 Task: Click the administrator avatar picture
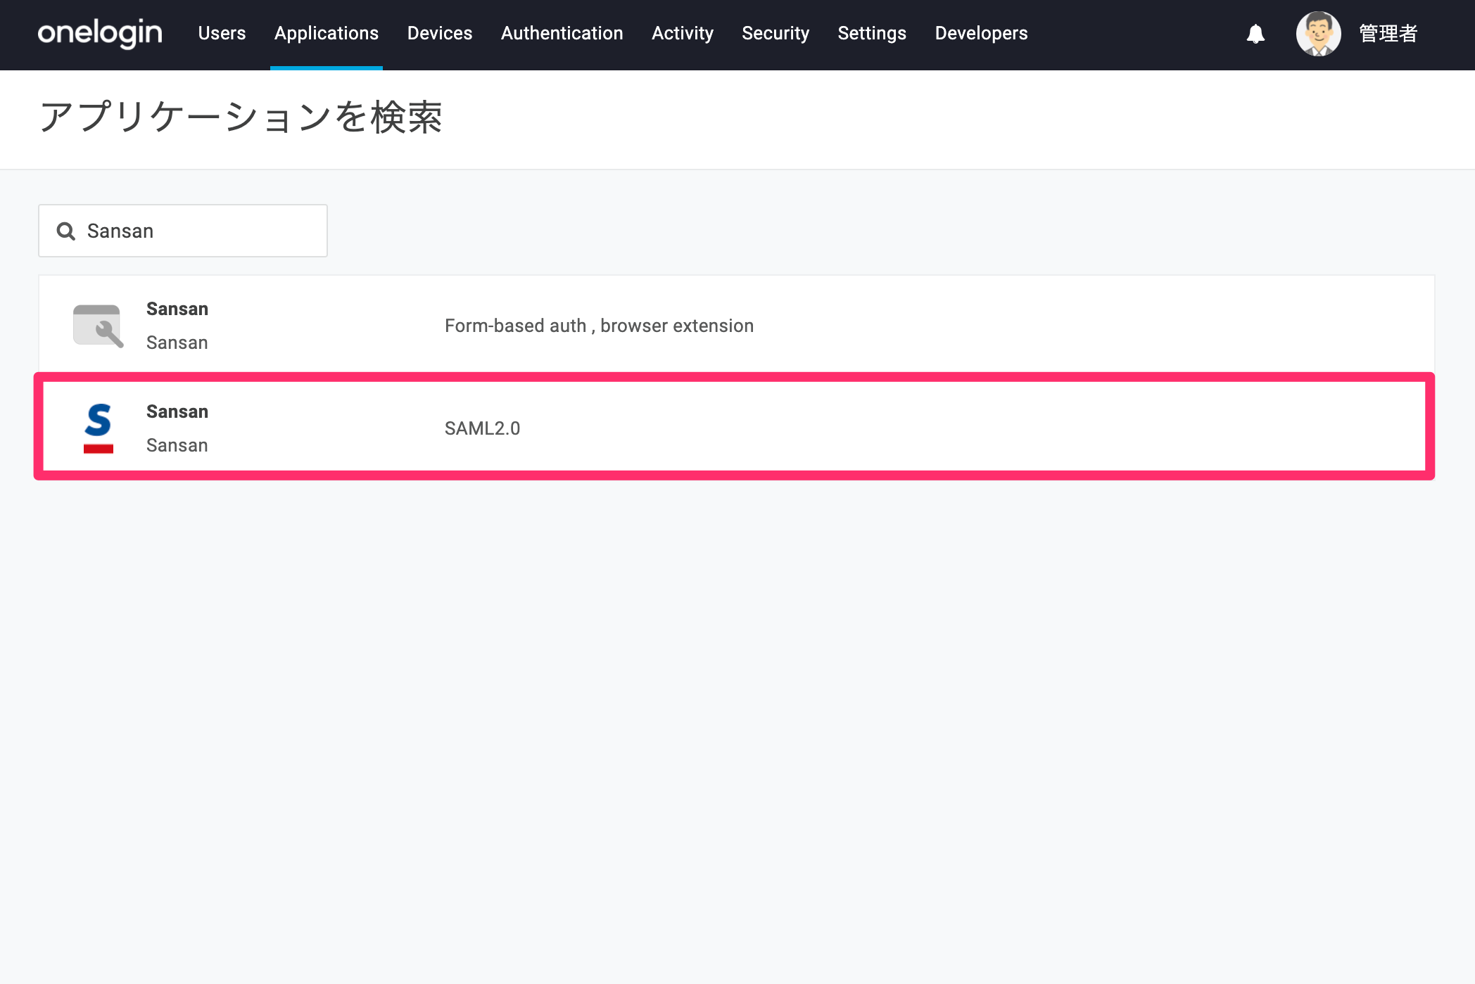click(1318, 34)
